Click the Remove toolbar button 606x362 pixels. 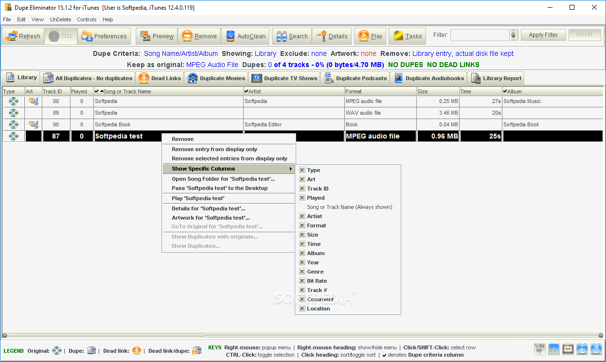(x=199, y=36)
